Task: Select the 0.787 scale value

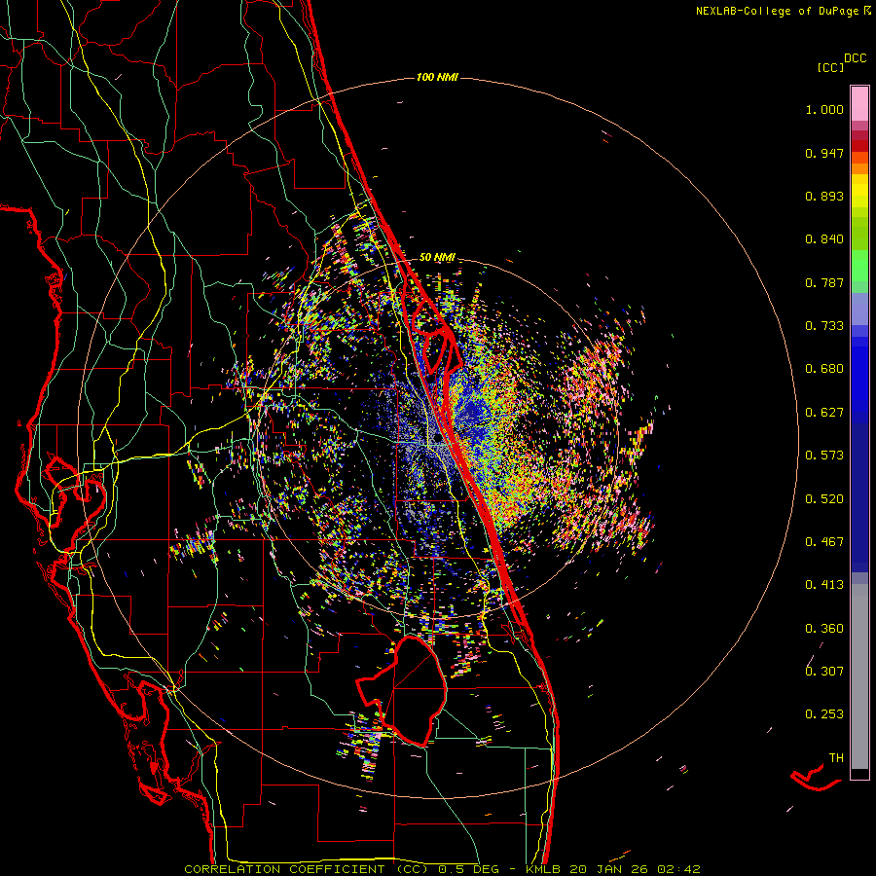Action: (x=824, y=282)
